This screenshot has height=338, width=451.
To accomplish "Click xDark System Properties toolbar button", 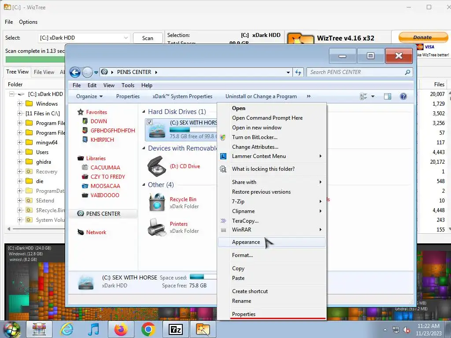I will click(x=182, y=96).
